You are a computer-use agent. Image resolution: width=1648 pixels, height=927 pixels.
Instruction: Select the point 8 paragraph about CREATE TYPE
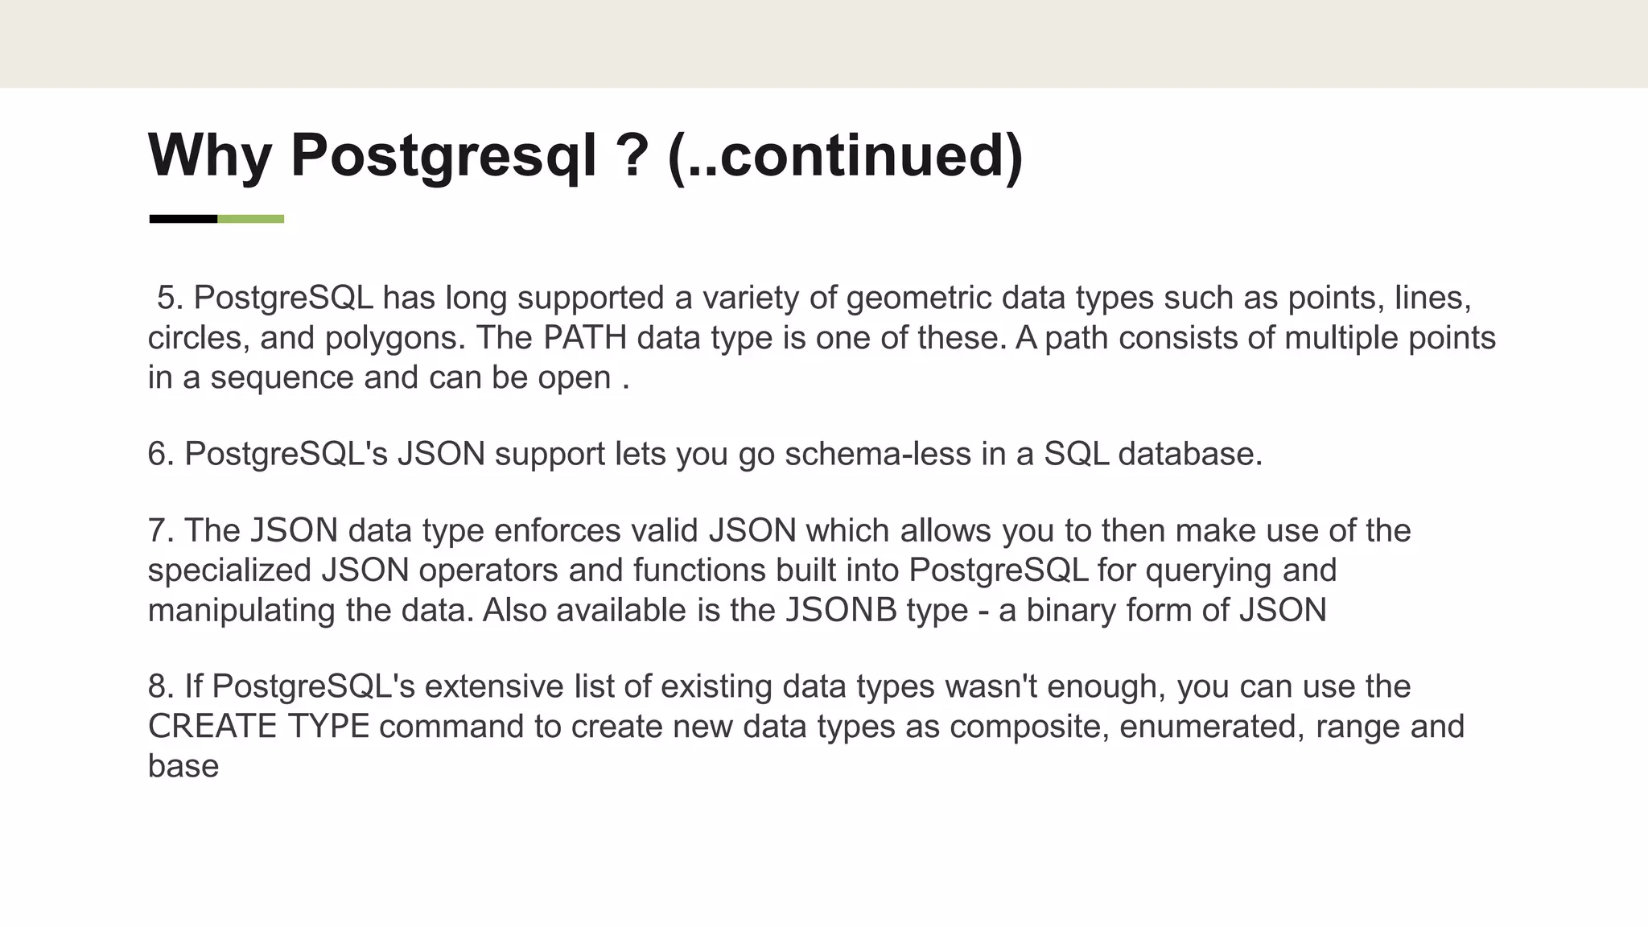click(806, 726)
